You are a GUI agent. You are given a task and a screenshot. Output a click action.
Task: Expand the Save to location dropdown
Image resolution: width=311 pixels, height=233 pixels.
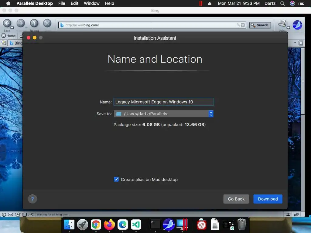[211, 114]
